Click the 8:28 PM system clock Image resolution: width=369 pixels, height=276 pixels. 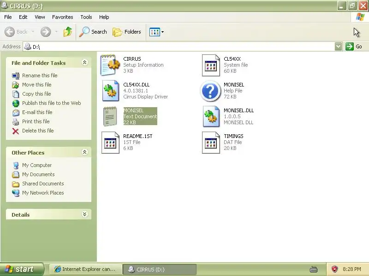(x=352, y=269)
